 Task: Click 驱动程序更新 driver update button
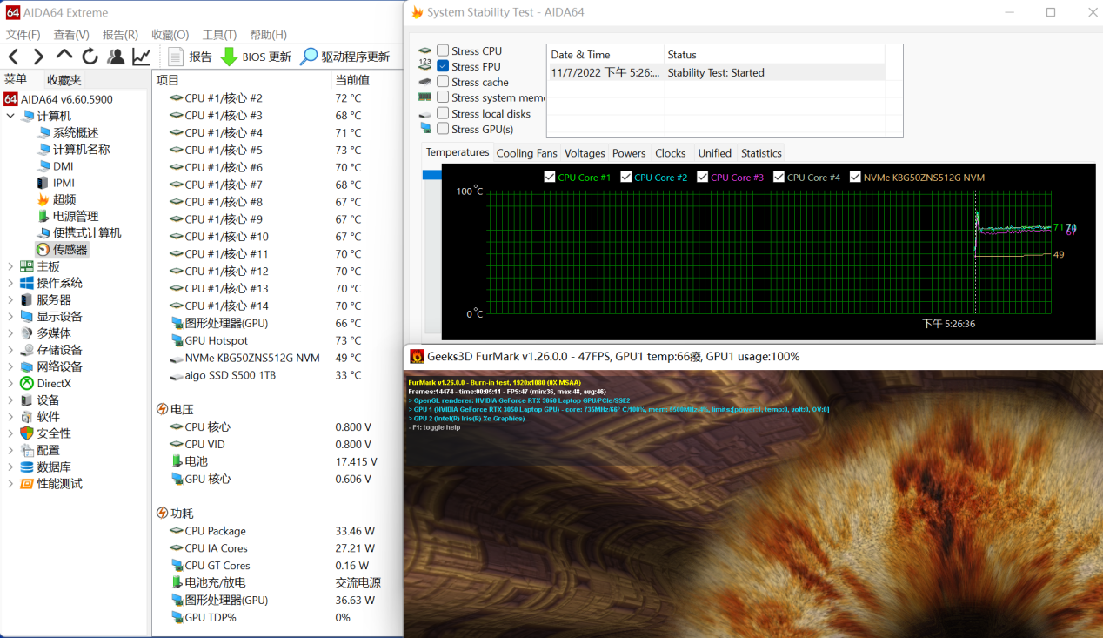344,57
